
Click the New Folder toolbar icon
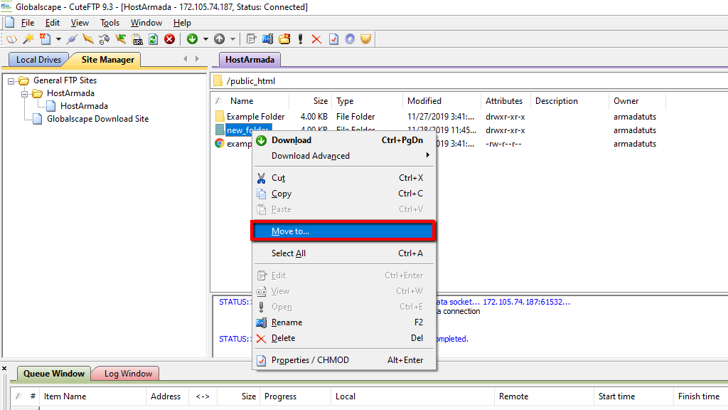284,39
